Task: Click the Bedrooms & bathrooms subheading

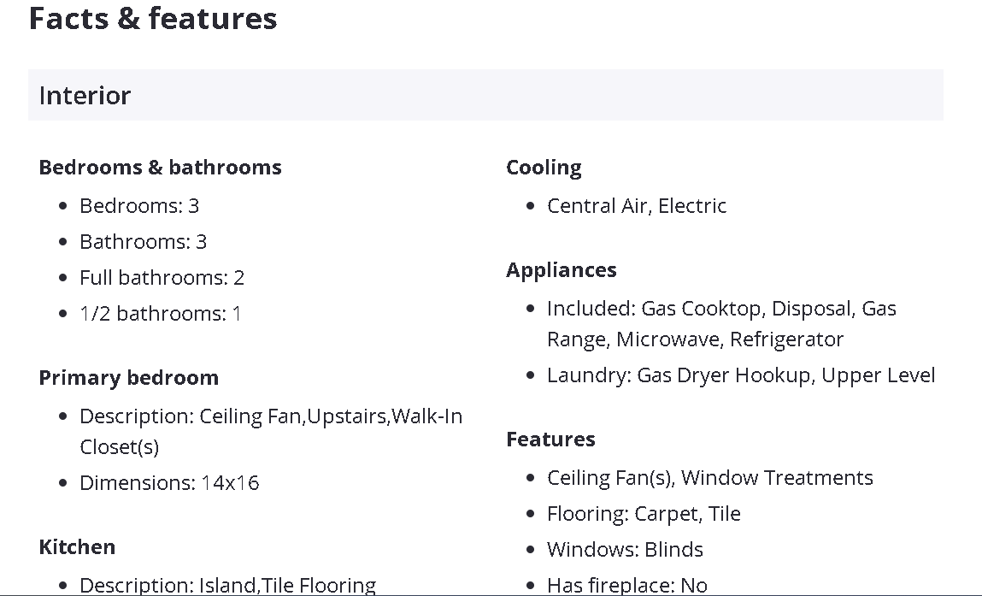Action: point(160,167)
